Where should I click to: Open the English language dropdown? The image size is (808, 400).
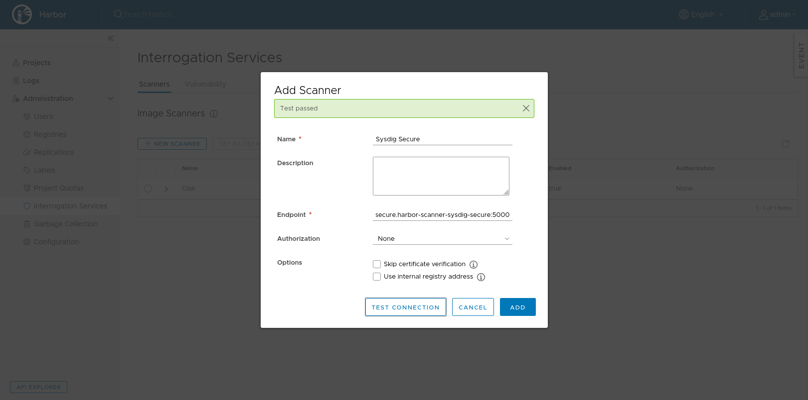pos(701,14)
